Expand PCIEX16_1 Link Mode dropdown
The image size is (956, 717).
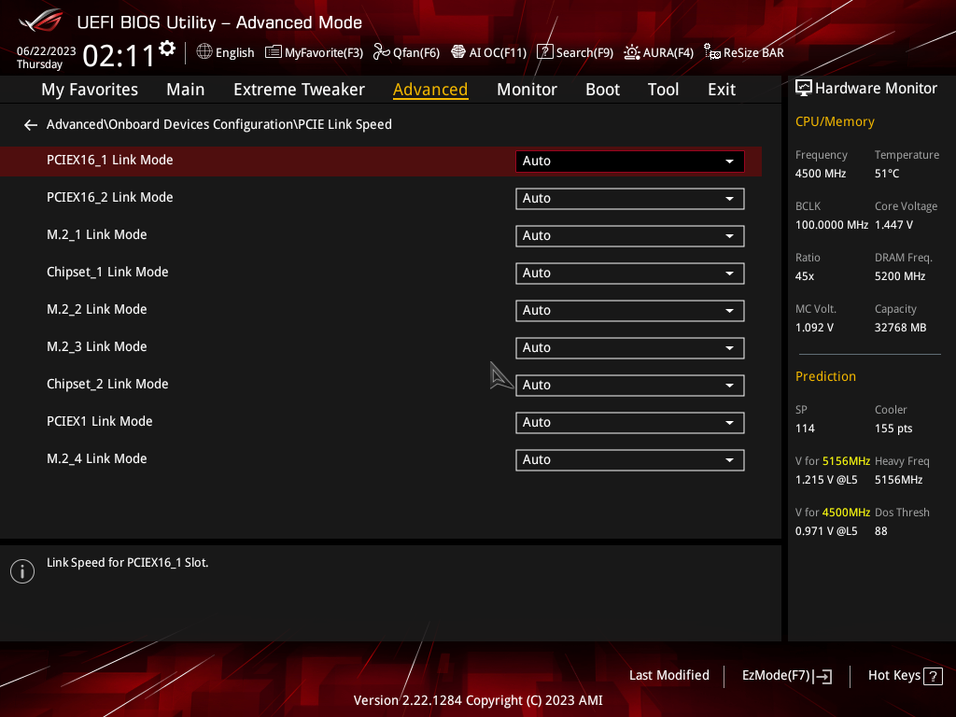[630, 161]
